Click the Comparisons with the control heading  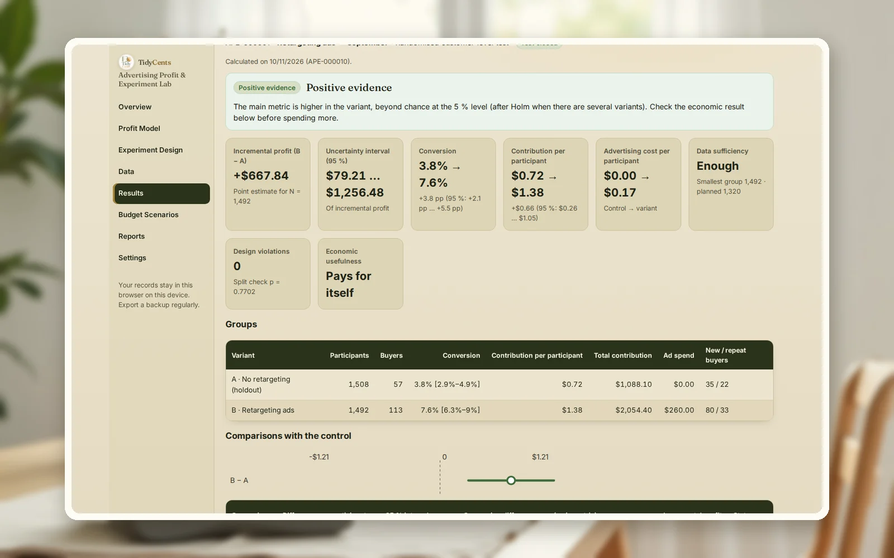[288, 436]
